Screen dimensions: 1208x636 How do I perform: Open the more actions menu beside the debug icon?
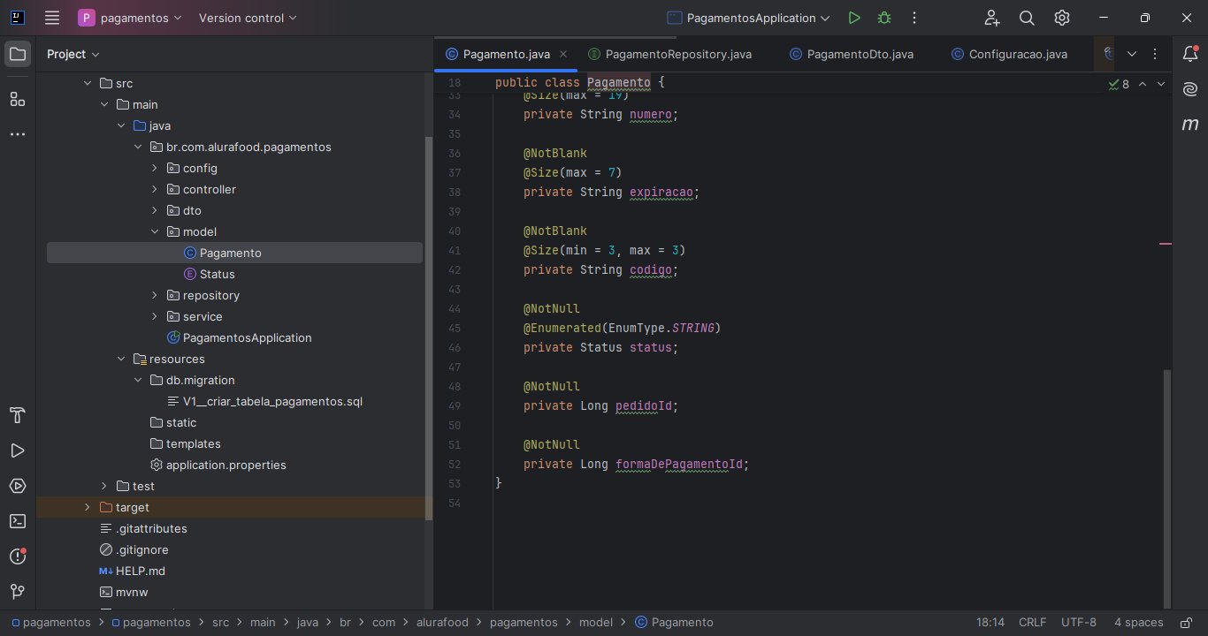(914, 18)
